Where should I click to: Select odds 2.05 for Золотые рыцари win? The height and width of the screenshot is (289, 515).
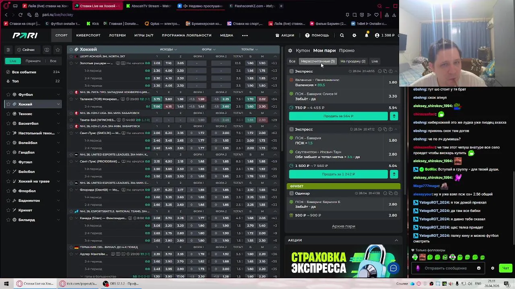click(x=157, y=63)
